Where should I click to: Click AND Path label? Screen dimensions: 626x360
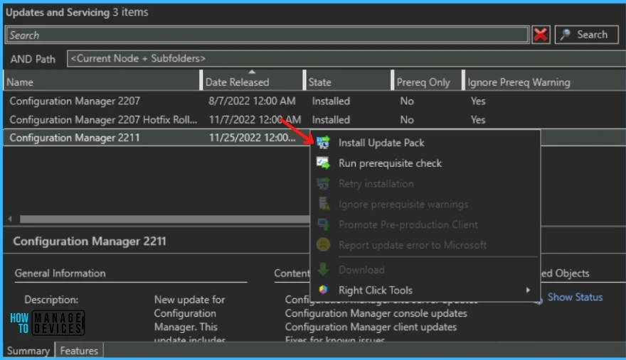click(x=33, y=59)
